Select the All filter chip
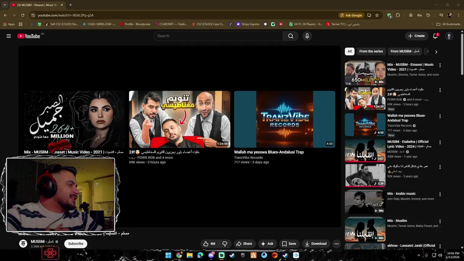 tap(349, 51)
